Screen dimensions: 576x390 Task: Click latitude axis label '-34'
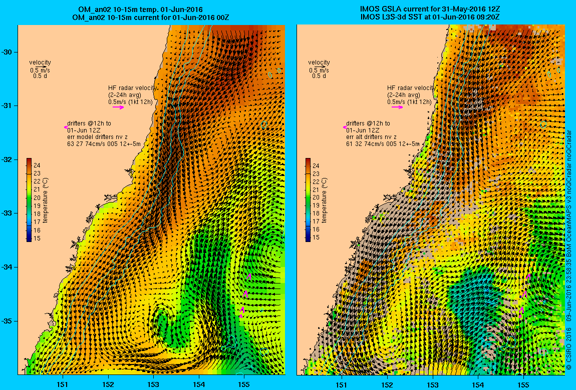(x=7, y=267)
